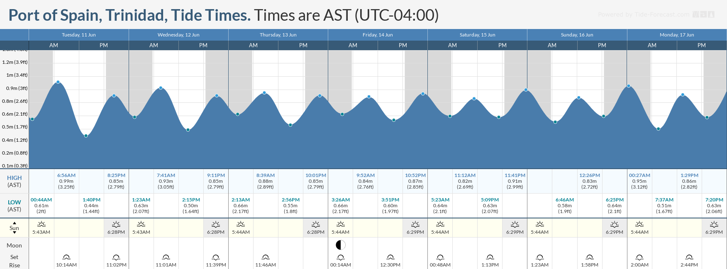
Task: Click the 0.5m (1.7ft) axis label
Action: coord(15,127)
